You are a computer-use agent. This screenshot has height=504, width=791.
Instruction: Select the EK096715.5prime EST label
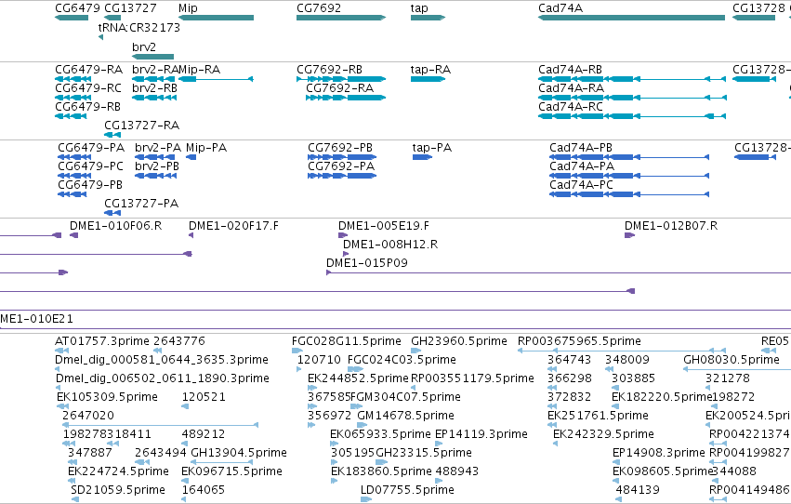231,471
